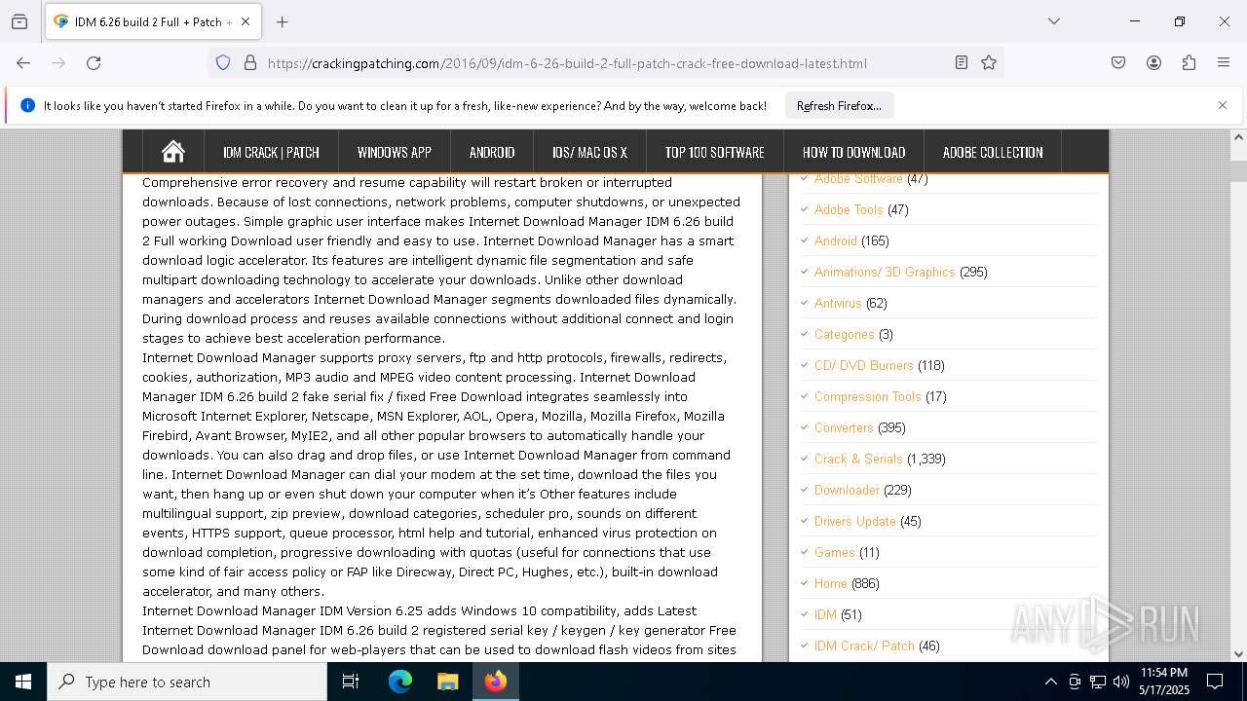Go to site home via house icon
This screenshot has height=701, width=1247.
[x=173, y=152]
